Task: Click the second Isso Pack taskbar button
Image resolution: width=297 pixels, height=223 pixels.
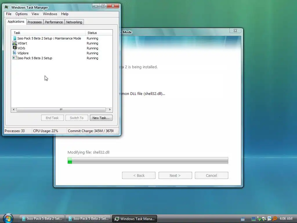Action: [x=88, y=219]
